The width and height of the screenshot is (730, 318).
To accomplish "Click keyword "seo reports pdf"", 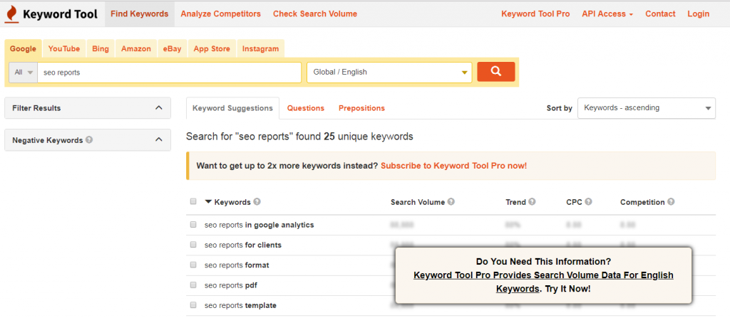I will click(231, 285).
